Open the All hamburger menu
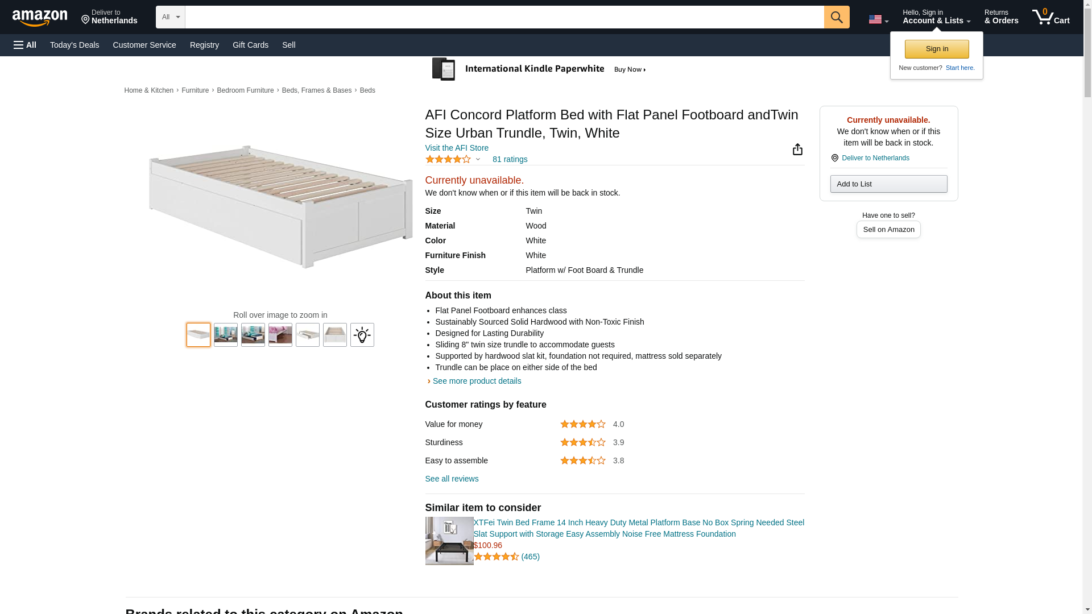 [x=25, y=45]
